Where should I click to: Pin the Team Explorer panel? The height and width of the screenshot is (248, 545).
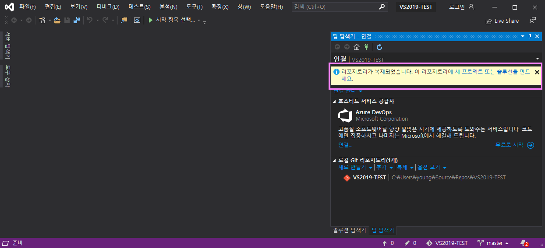tap(530, 36)
